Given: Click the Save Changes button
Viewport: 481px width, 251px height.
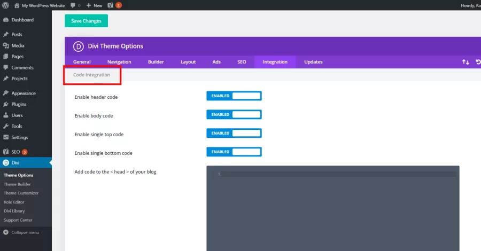Looking at the screenshot, I should (x=86, y=21).
